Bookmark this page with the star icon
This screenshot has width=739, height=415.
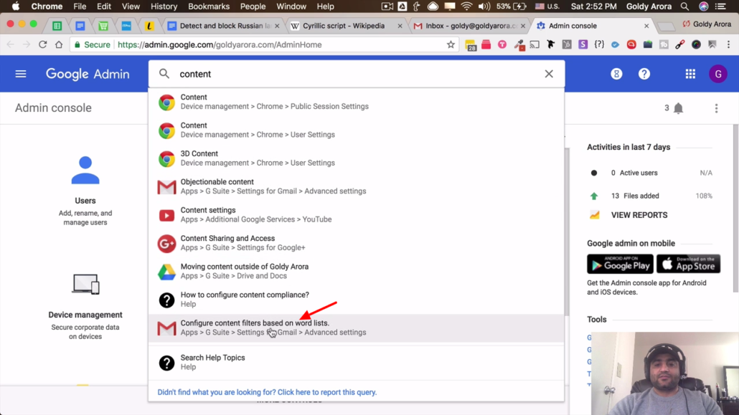(x=451, y=44)
